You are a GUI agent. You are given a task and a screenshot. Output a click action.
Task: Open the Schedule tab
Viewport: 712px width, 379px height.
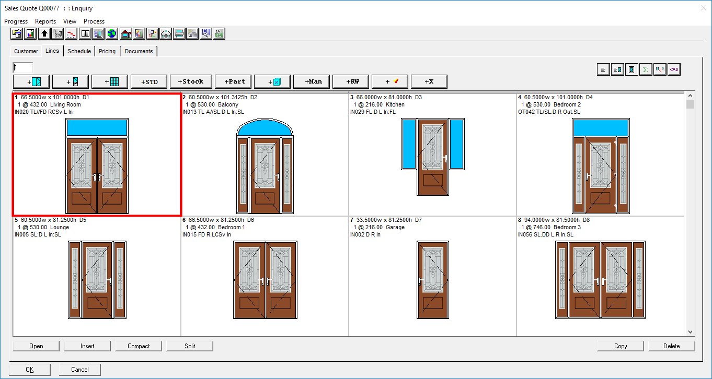click(x=79, y=51)
